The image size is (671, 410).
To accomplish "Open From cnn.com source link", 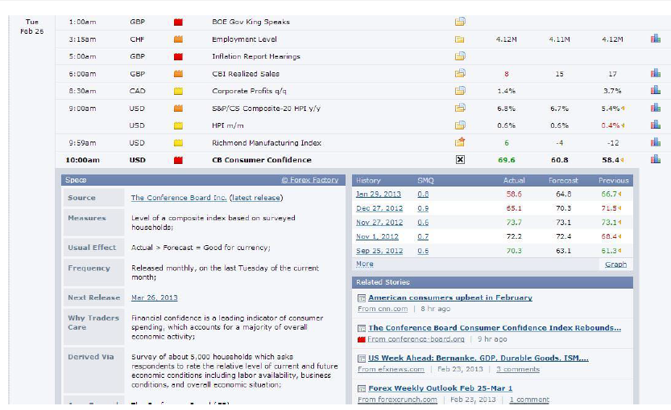I will pos(383,309).
